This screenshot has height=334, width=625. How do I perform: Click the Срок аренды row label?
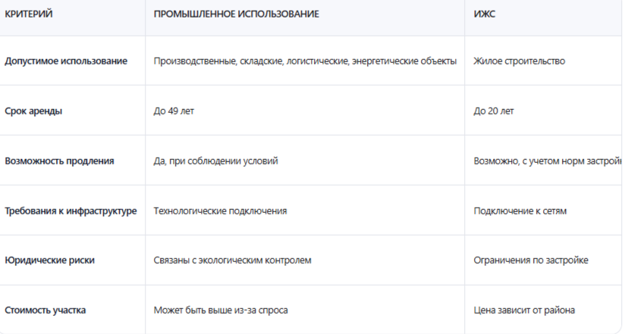[x=33, y=111]
